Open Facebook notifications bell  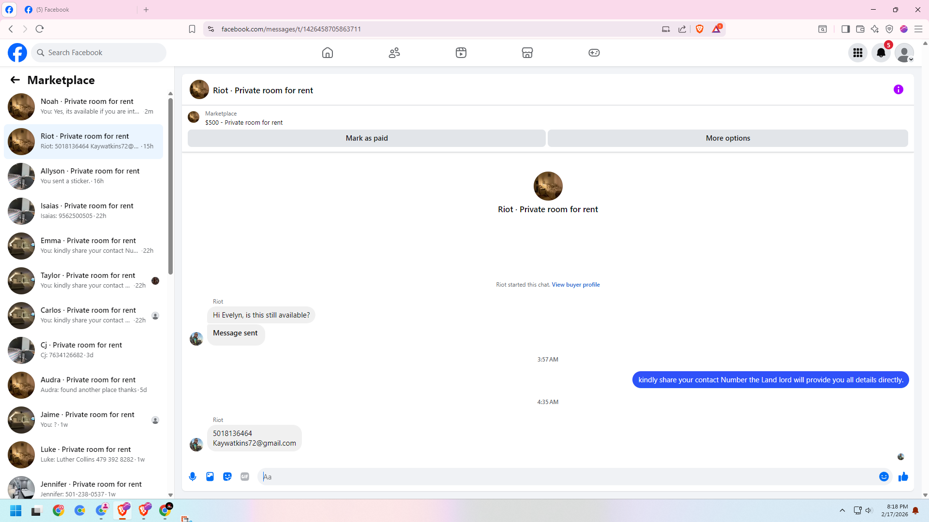point(881,53)
